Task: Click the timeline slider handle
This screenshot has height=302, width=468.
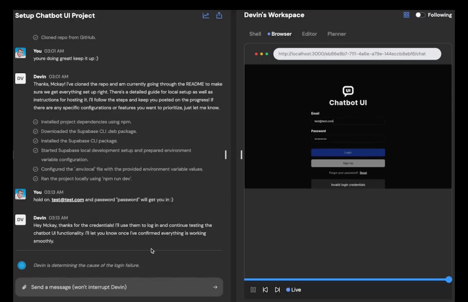Action: 449,280
